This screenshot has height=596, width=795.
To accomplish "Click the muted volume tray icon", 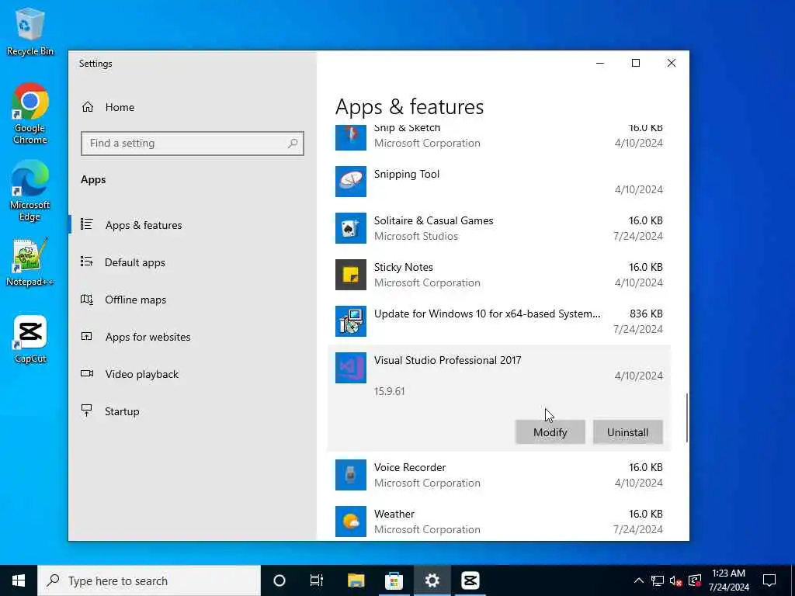I will click(x=675, y=580).
